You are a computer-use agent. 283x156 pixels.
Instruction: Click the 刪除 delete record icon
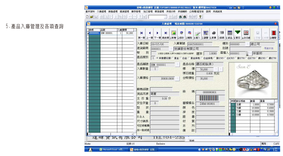189,34
